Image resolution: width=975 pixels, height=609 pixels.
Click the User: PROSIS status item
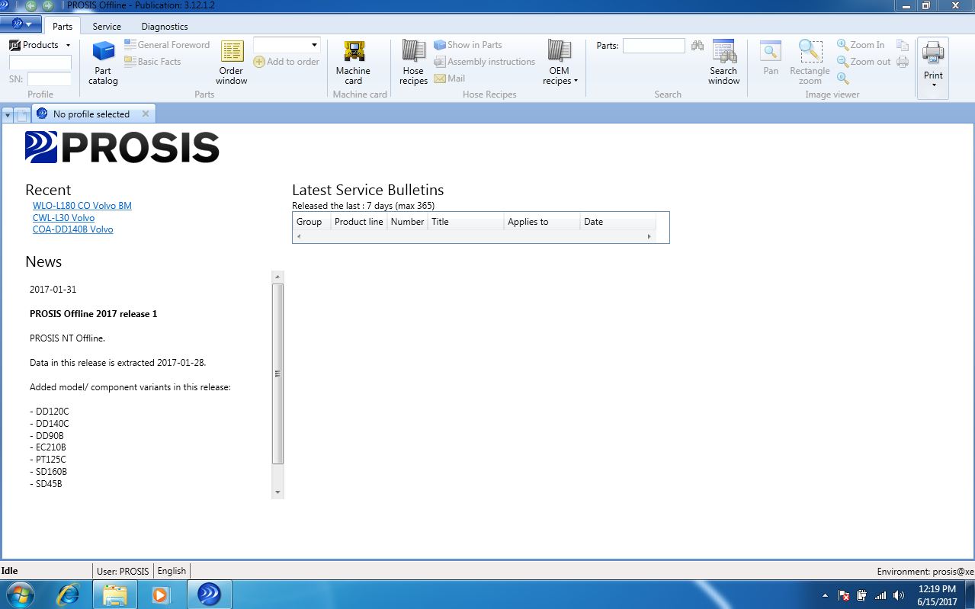pyautogui.click(x=123, y=571)
